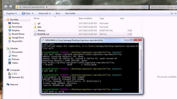Sort files by the Size column
This screenshot has width=177, height=99.
point(122,18)
